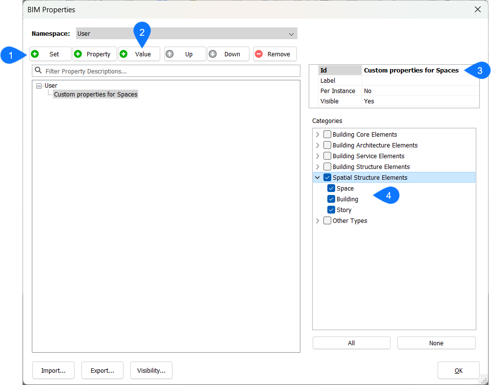
Task: Uncheck the Space checkbox
Action: (x=331, y=188)
